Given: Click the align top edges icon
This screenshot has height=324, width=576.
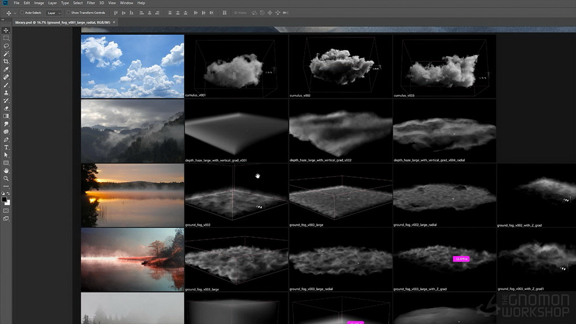Looking at the screenshot, I should 116,13.
